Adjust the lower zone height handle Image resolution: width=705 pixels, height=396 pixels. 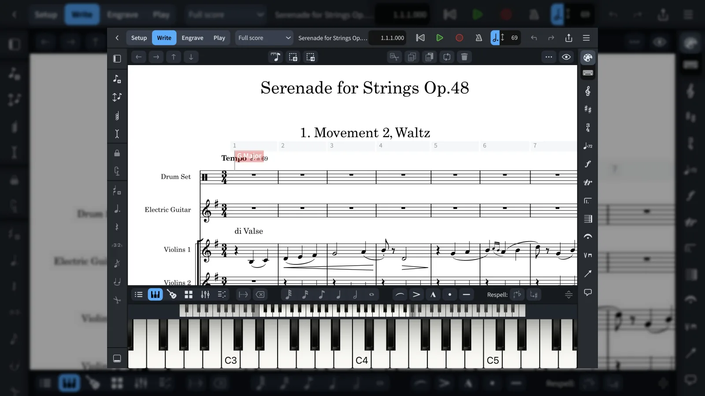point(569,295)
